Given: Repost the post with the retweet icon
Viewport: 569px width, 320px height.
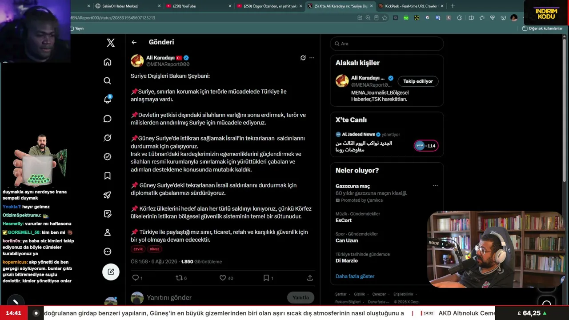Looking at the screenshot, I should click(179, 278).
